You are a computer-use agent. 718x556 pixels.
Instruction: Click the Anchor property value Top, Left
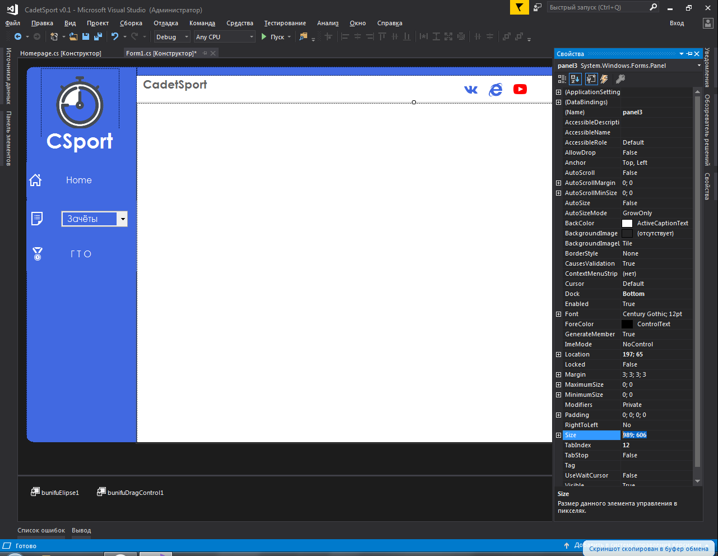point(657,163)
